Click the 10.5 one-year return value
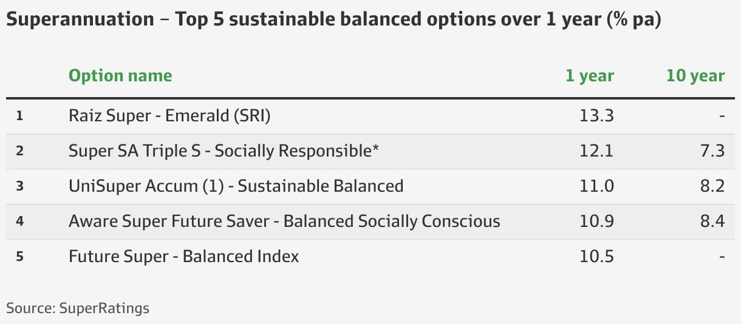741x324 pixels. click(x=597, y=256)
